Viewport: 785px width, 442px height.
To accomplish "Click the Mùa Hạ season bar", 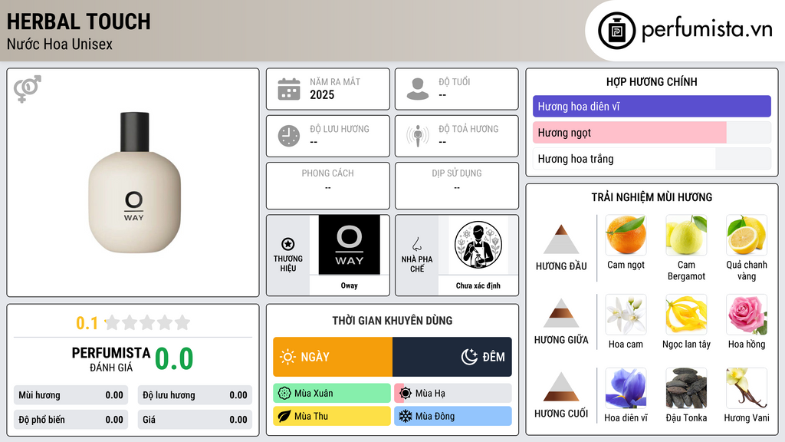I will click(453, 394).
